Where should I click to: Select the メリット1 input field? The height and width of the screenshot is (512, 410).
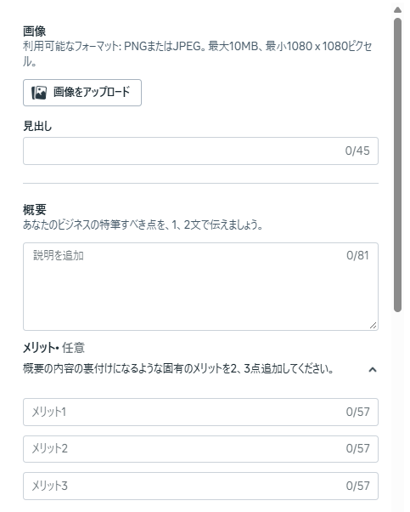[200, 412]
